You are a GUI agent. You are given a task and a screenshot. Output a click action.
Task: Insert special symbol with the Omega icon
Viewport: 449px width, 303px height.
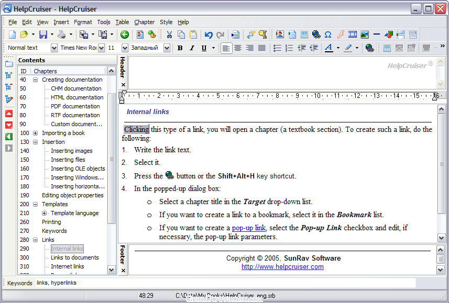pos(328,35)
